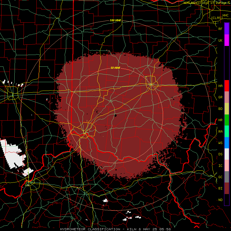
Task: Click the DS legend label
Action: tap(220, 154)
